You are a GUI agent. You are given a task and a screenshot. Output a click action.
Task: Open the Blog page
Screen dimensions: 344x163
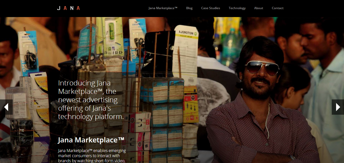point(189,8)
